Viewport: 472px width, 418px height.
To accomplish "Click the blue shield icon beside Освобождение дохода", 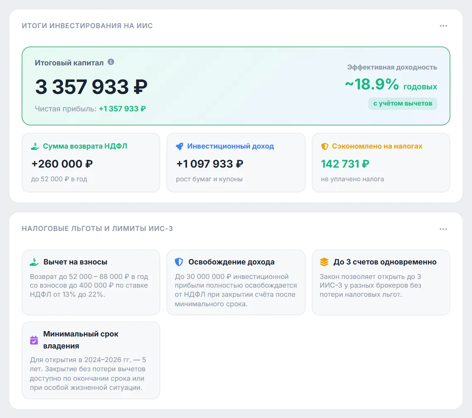I will pos(179,262).
